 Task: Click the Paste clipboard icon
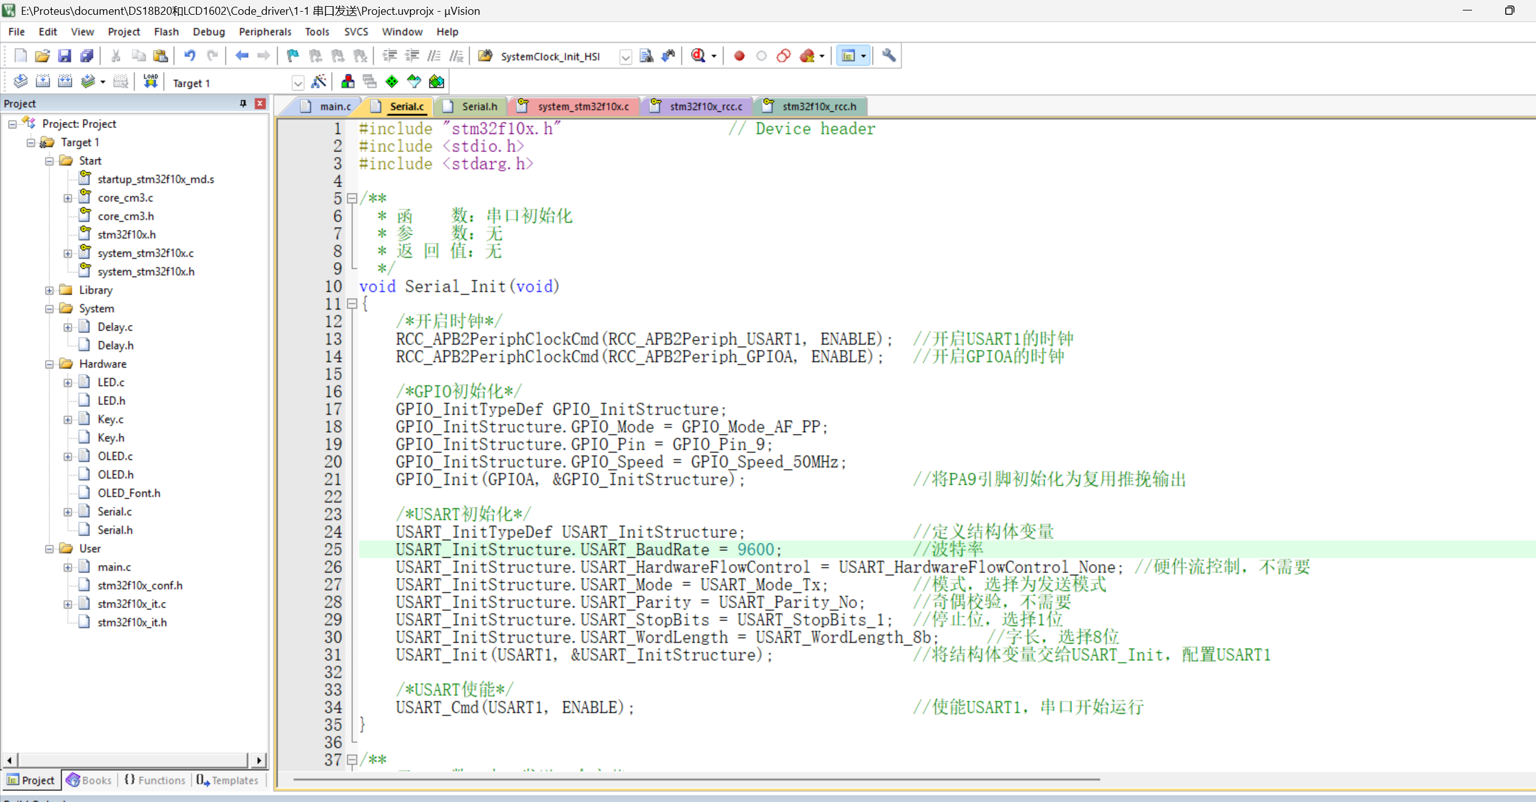click(x=161, y=56)
